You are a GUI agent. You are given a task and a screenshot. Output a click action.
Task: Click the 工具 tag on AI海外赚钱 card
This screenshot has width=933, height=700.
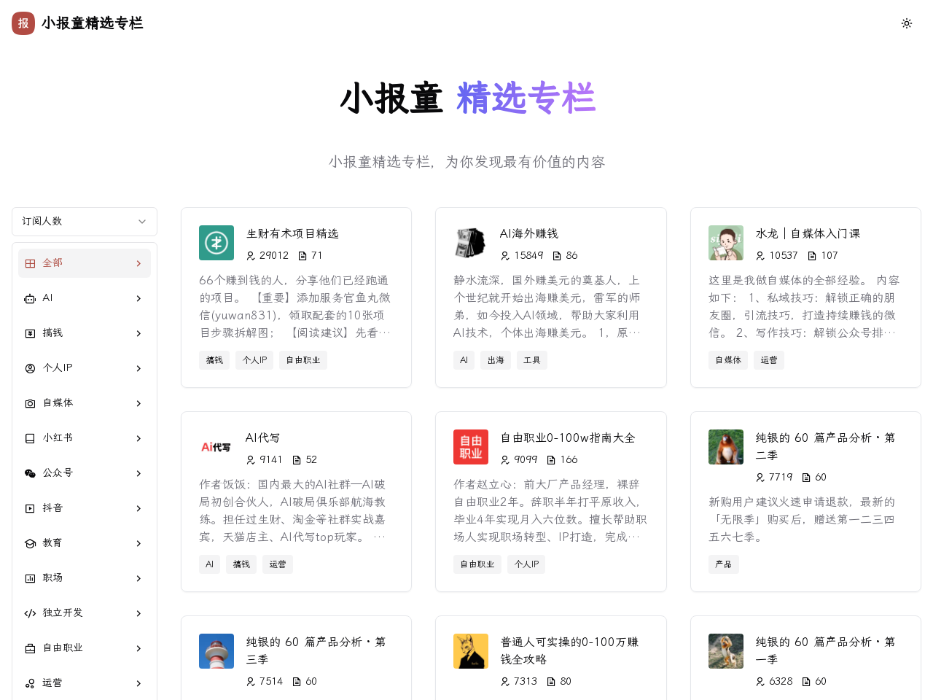click(x=532, y=360)
